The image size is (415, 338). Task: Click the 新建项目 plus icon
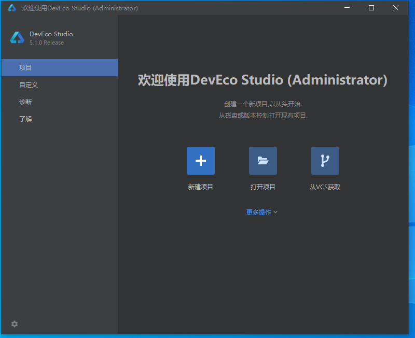[x=201, y=161]
